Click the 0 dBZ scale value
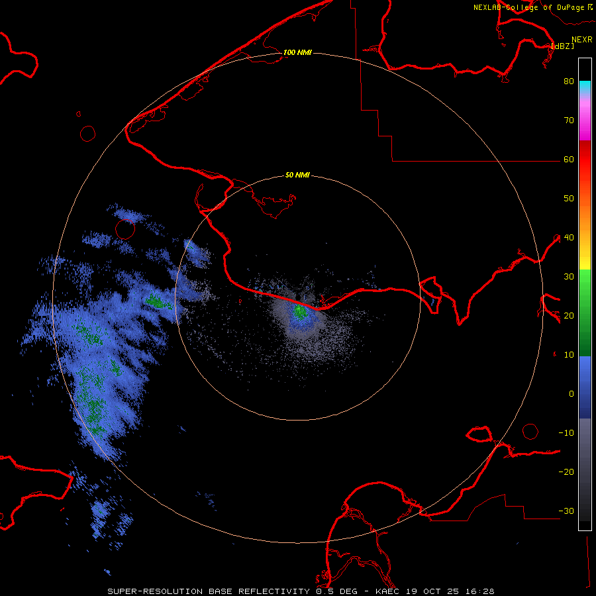The image size is (596, 596). [571, 394]
